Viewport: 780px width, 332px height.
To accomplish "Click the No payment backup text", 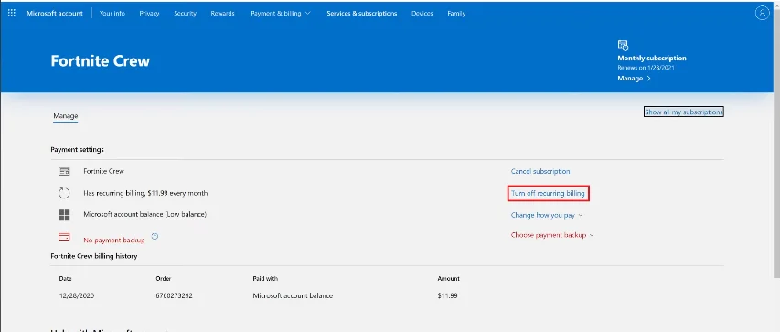I will [x=114, y=240].
